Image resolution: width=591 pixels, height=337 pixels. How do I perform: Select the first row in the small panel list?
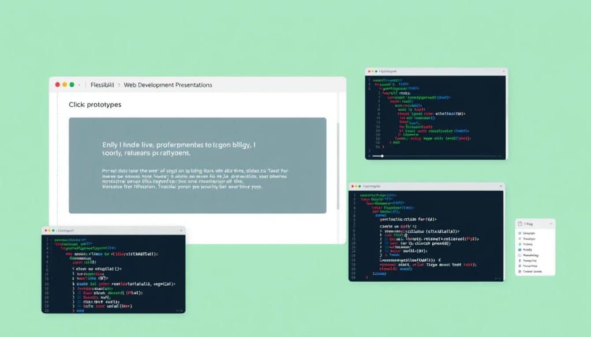coord(535,233)
